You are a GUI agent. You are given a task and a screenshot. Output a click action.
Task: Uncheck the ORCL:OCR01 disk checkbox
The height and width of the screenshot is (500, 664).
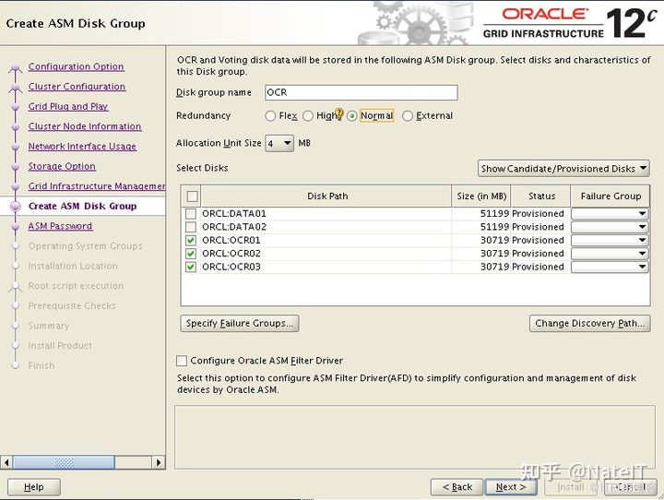(x=191, y=240)
